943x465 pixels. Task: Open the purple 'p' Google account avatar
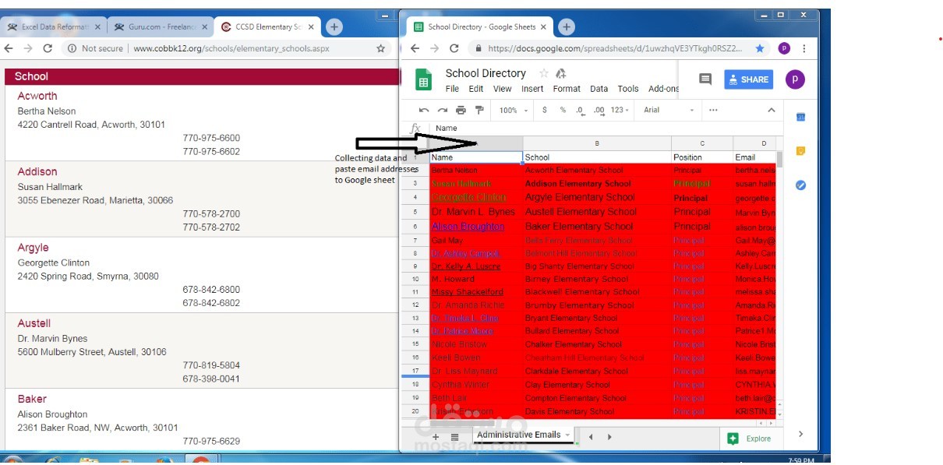tap(795, 79)
